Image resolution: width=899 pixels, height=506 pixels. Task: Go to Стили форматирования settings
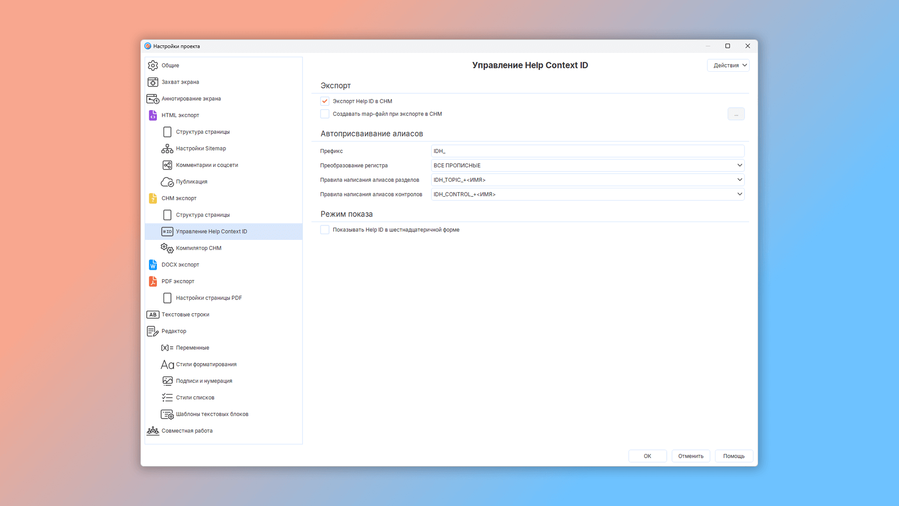pos(206,364)
